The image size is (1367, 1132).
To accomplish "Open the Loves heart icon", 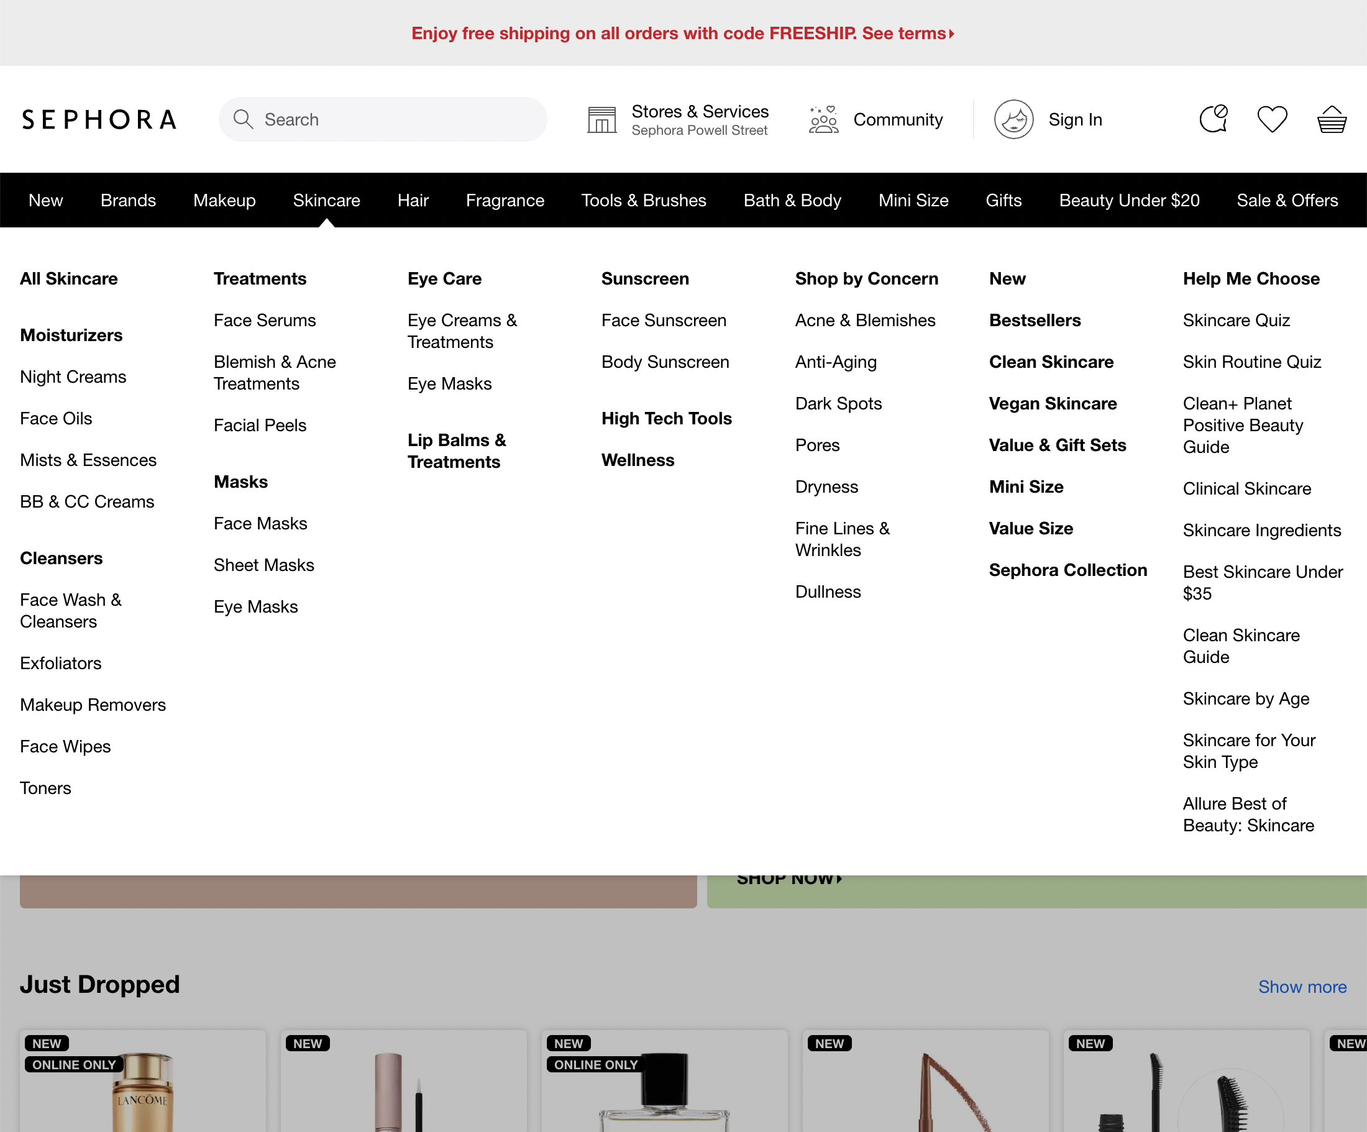I will [1272, 119].
